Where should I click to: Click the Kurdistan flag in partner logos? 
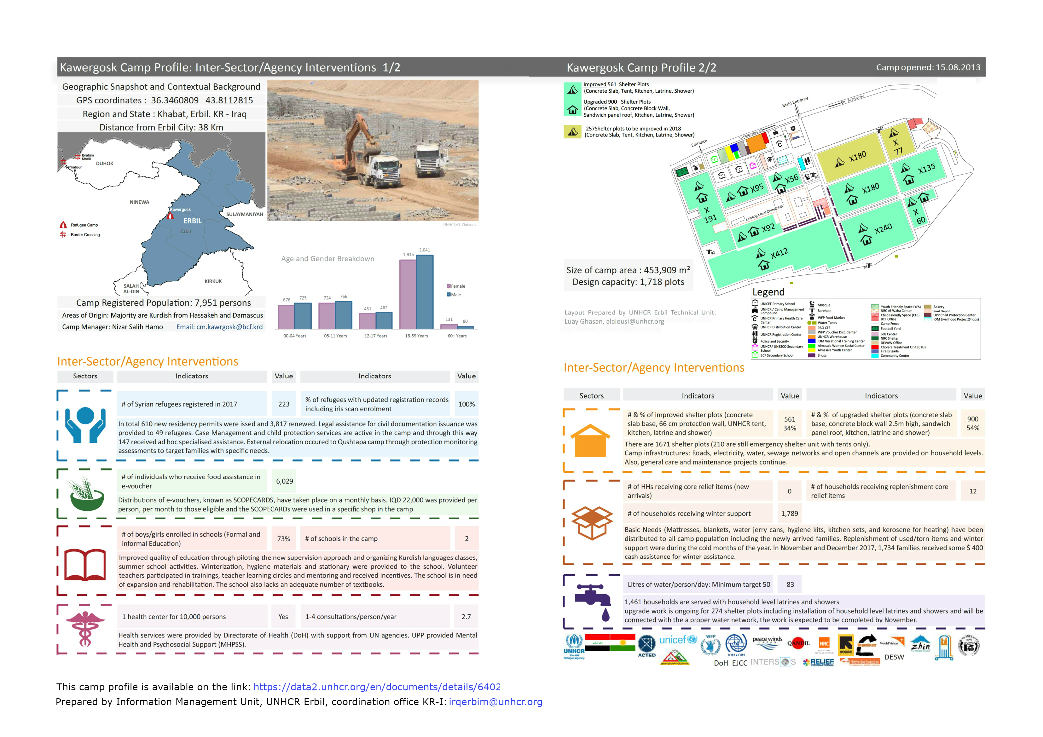tap(622, 642)
